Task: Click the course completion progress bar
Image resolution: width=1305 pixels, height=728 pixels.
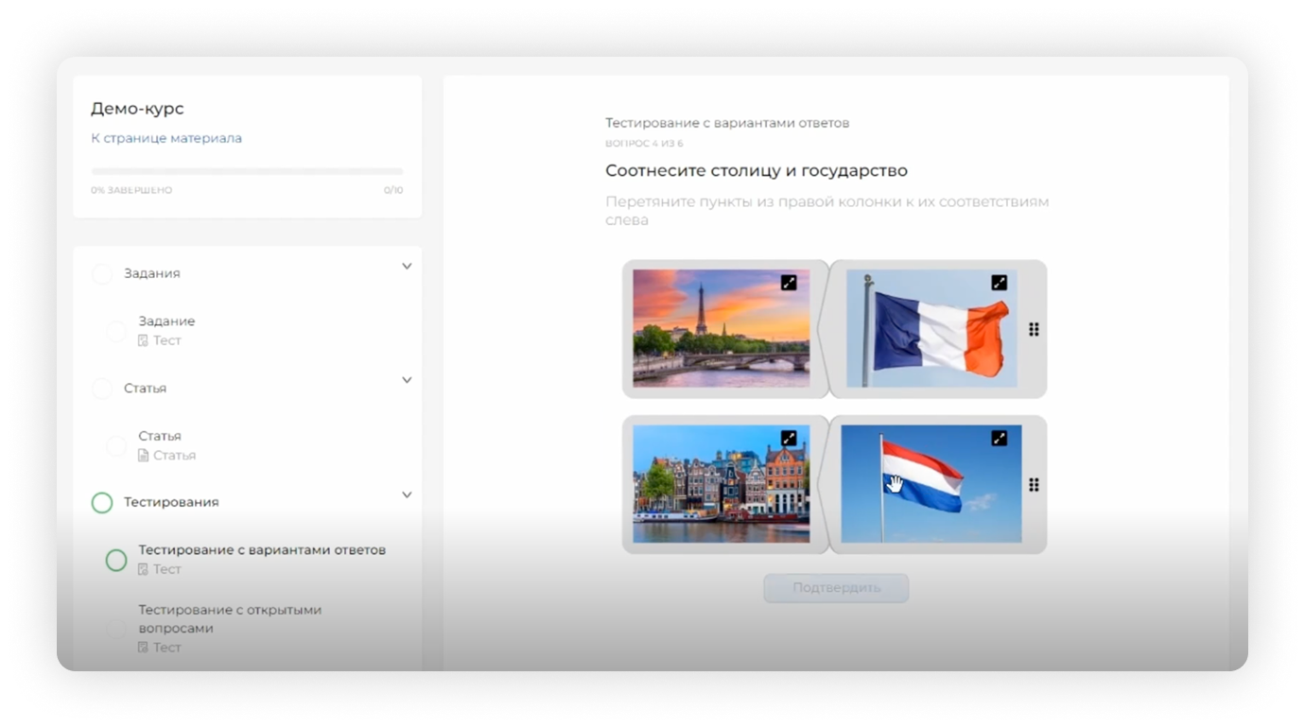Action: [247, 172]
